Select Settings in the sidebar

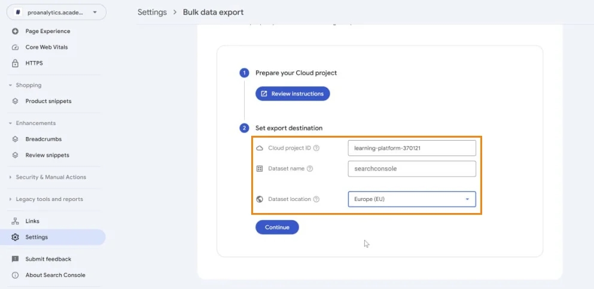tap(53, 237)
